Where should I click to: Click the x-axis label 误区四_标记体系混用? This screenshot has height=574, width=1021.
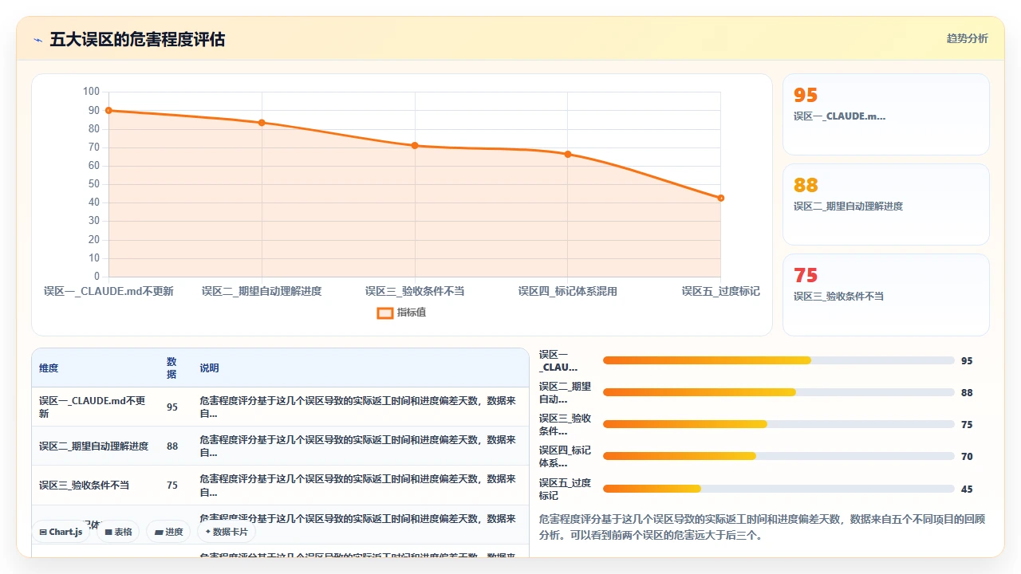click(568, 291)
